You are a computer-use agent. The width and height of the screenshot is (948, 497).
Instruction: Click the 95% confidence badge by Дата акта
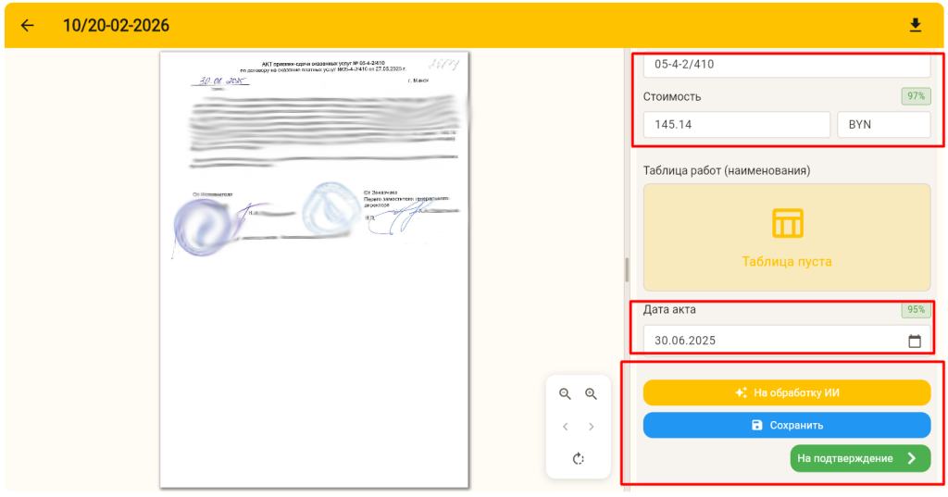[x=916, y=310]
